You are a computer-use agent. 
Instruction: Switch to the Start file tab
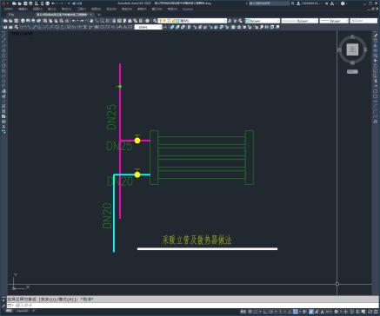[x=11, y=15]
